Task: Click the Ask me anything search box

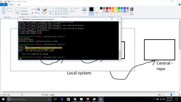Action: tap(29, 99)
